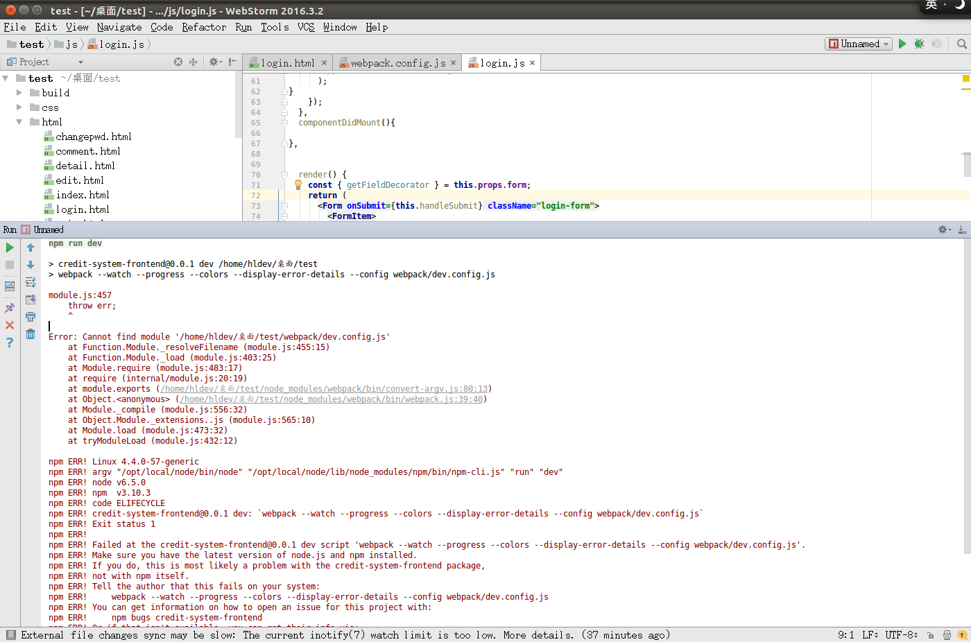Restore layout icon in Run sidebar
This screenshot has height=642, width=971.
click(x=10, y=286)
